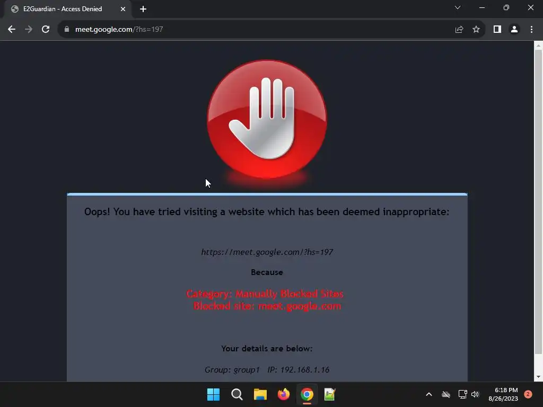Click the scrollbar down arrow
Screen dimensions: 543x407
click(538, 377)
